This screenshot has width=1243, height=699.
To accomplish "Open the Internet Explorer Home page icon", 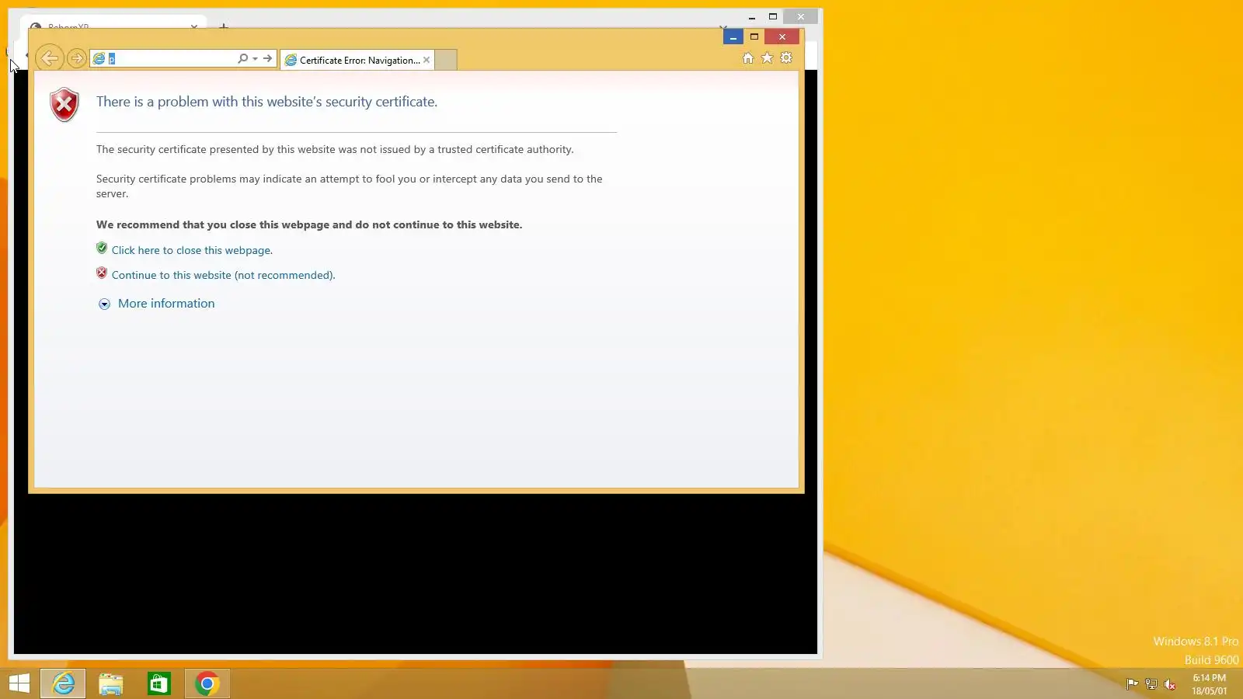I will (x=748, y=58).
